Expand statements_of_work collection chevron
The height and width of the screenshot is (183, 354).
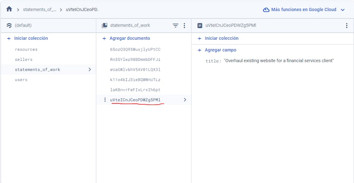point(90,69)
